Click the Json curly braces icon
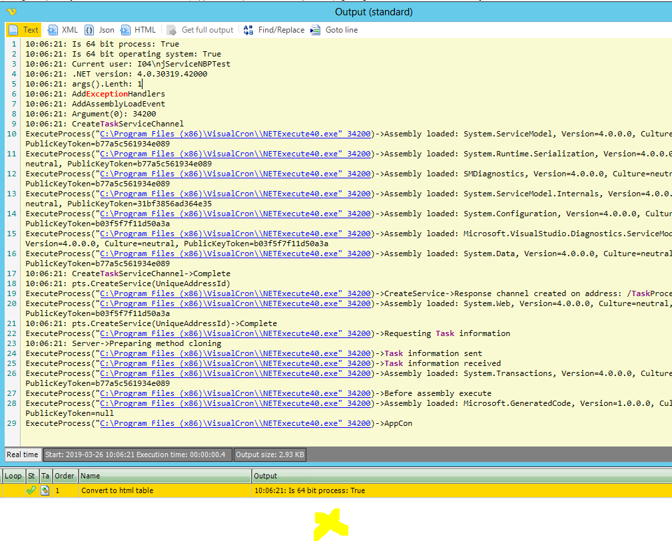The width and height of the screenshot is (672, 541). 89,30
